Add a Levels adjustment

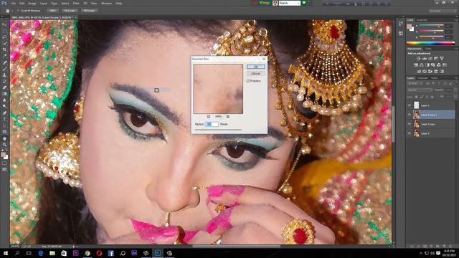click(425, 59)
